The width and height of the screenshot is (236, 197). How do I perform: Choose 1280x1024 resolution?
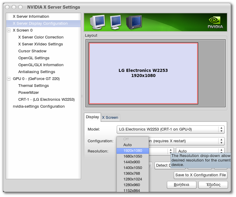pos(133,179)
